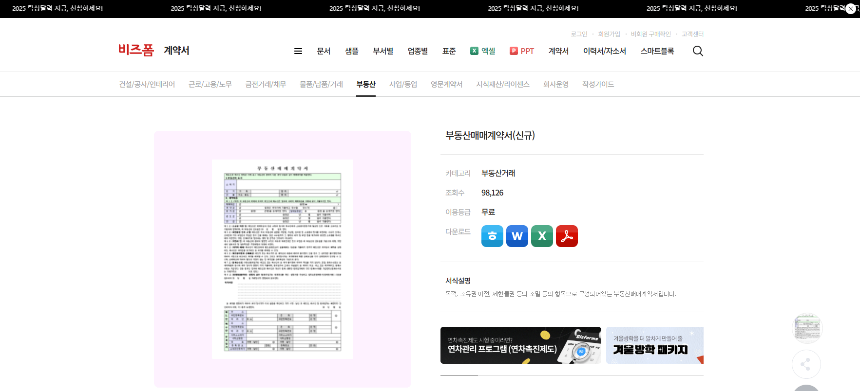860x391 pixels.
Task: Open the 샘플 menu
Action: pyautogui.click(x=352, y=51)
